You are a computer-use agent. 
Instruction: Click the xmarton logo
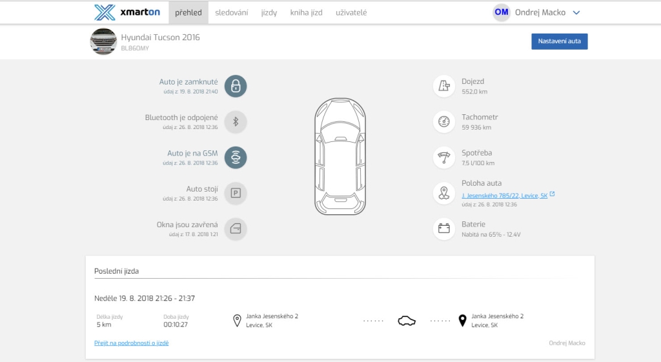127,12
